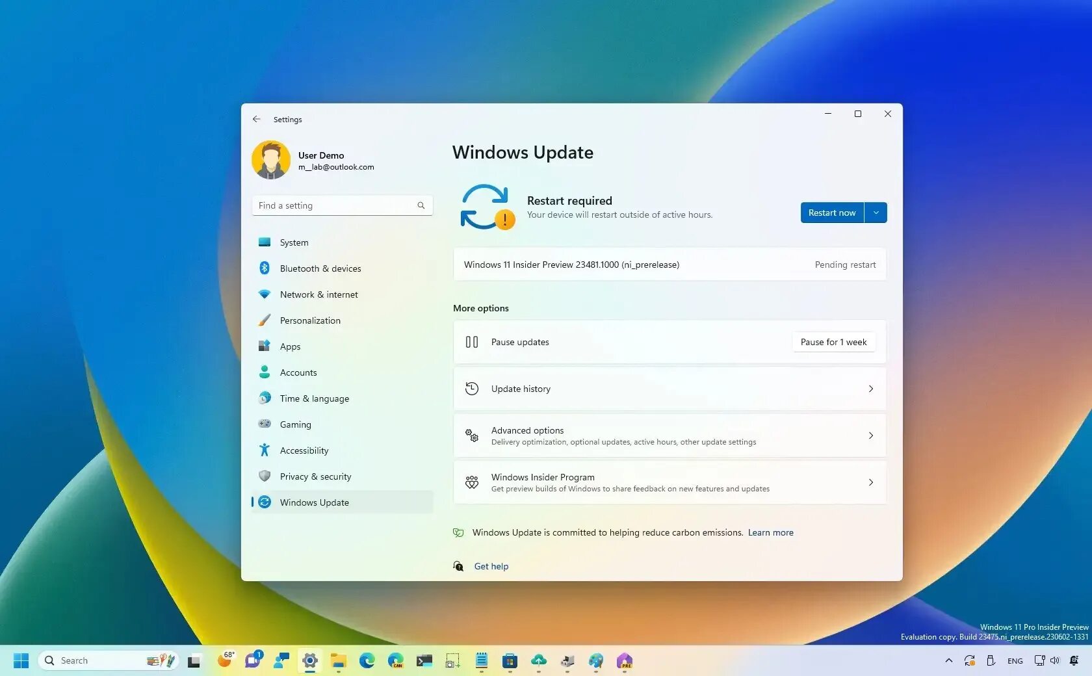The height and width of the screenshot is (676, 1092).
Task: Click the Windows Update tray icon
Action: coord(970,660)
